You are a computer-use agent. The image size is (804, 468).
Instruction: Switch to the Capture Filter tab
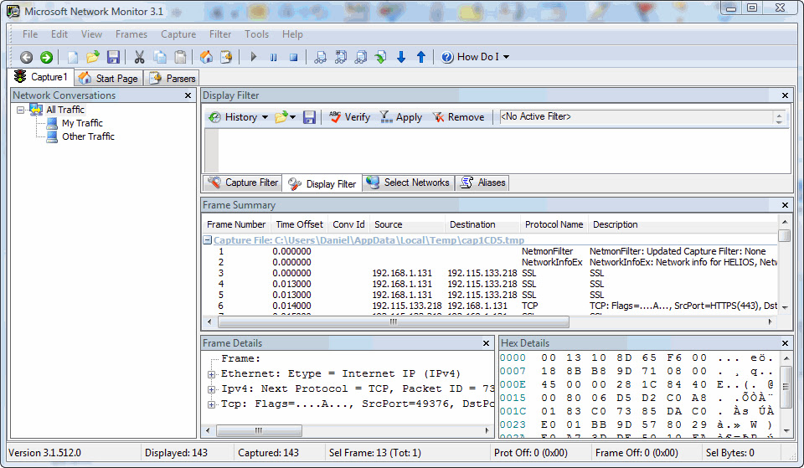(242, 183)
